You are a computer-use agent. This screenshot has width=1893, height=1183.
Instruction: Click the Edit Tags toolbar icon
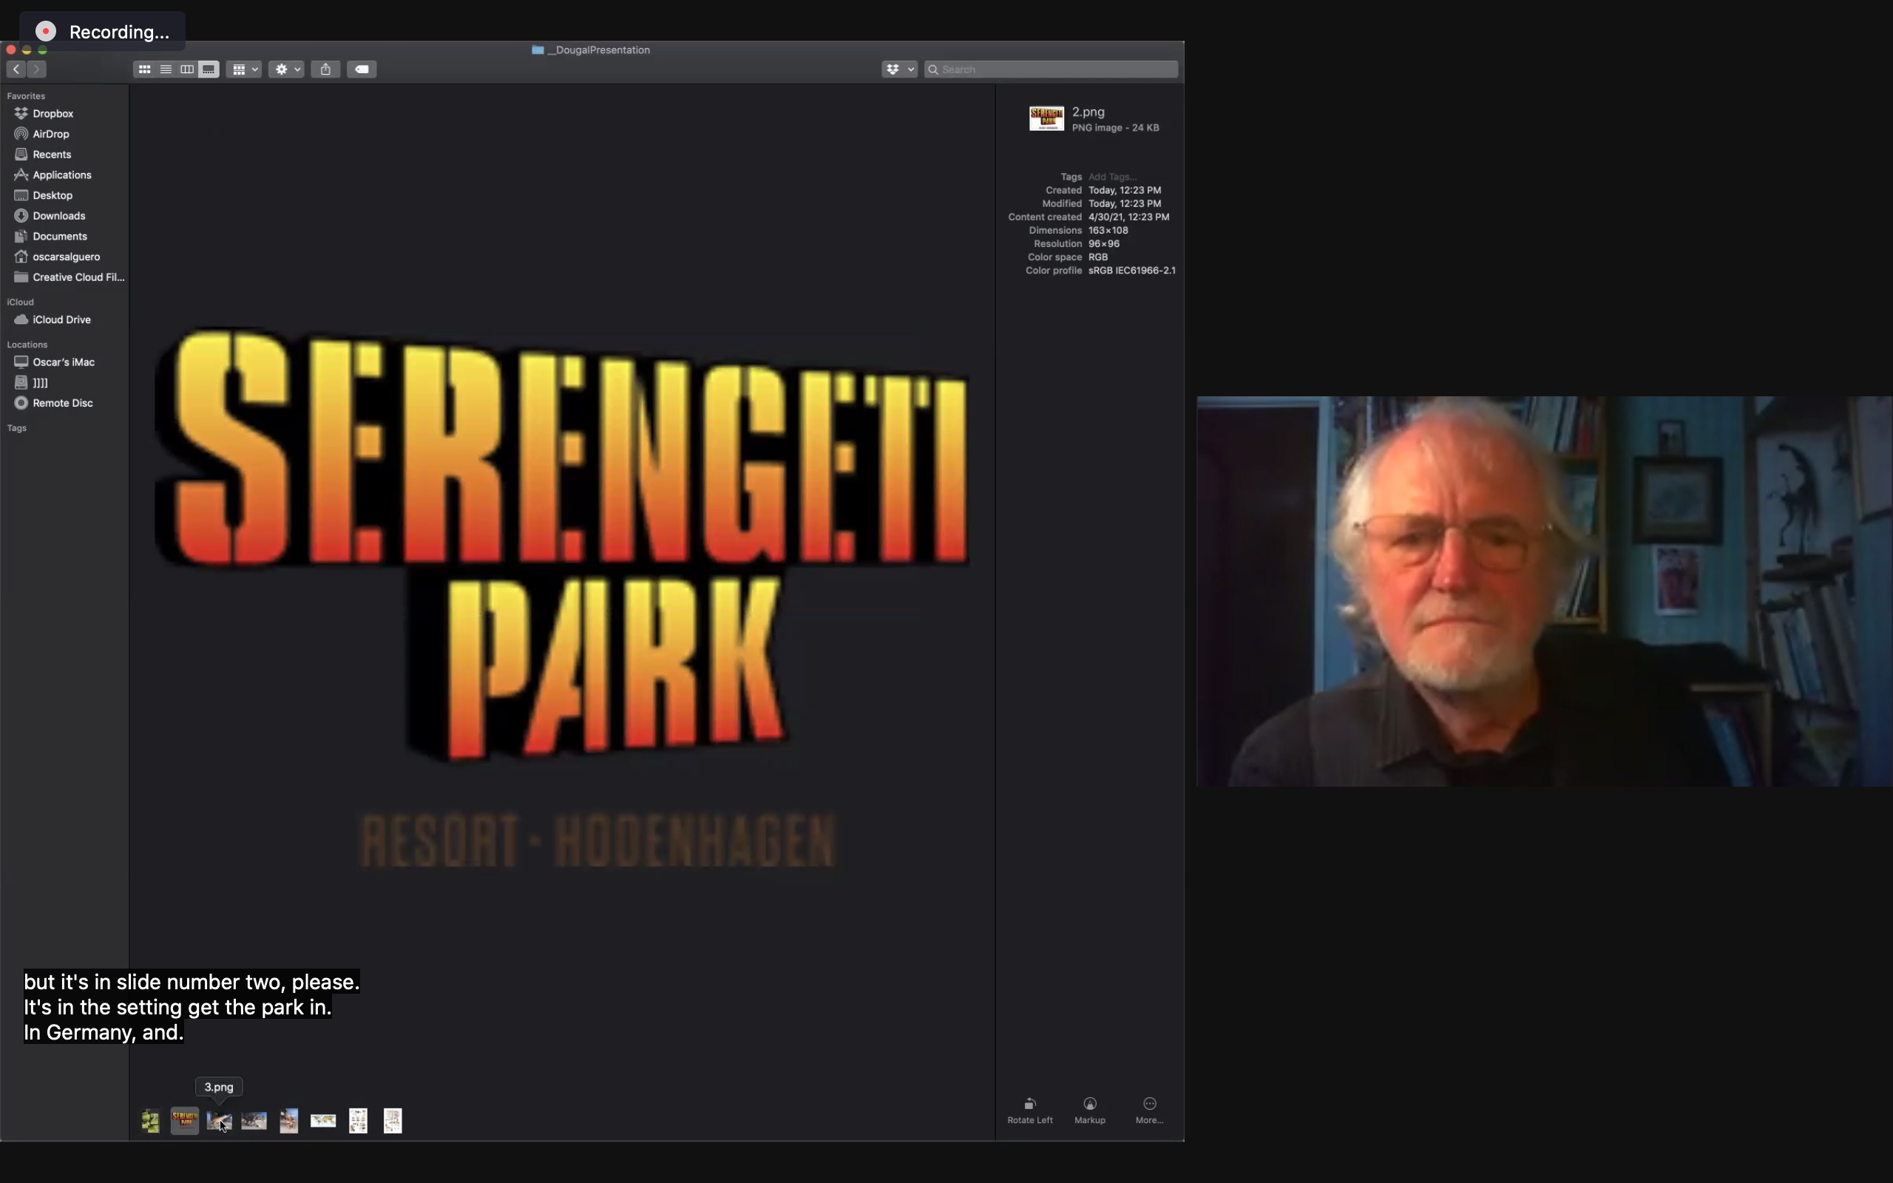pos(362,70)
